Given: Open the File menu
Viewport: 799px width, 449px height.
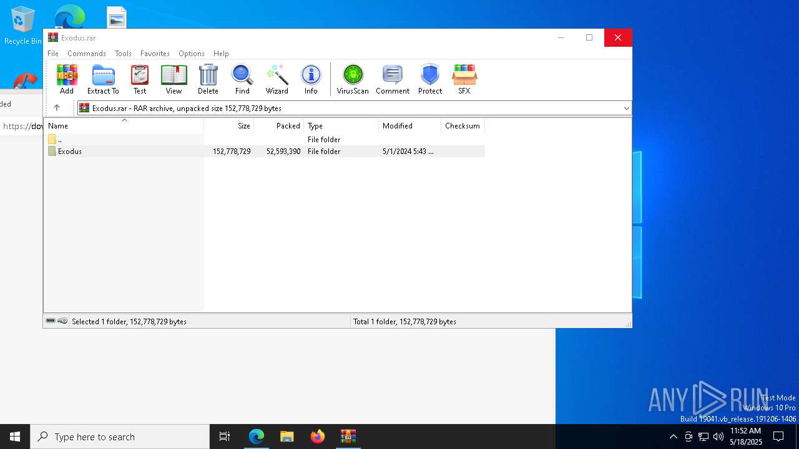Looking at the screenshot, I should [x=53, y=54].
